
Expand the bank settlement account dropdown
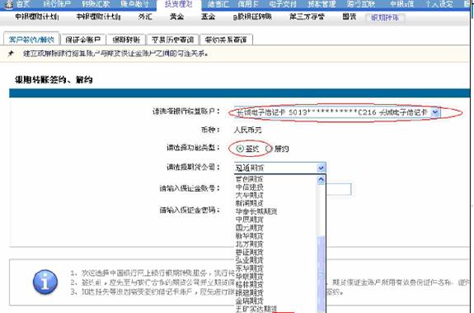pos(435,112)
